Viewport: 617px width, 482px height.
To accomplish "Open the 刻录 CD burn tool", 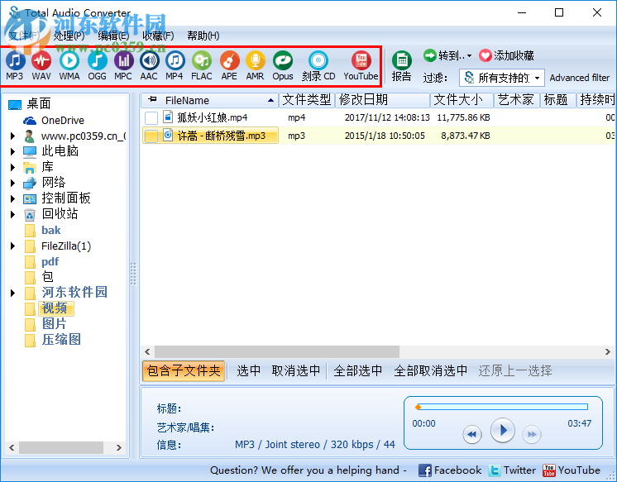I will (318, 65).
